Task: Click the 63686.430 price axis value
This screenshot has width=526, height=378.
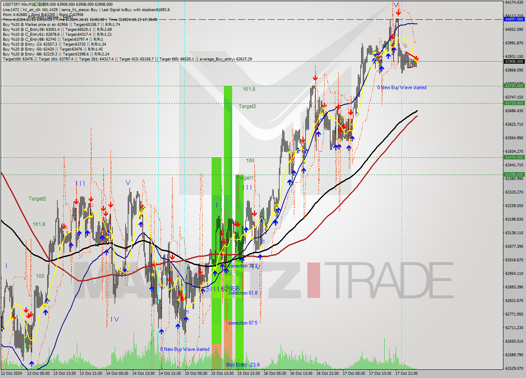Action: pyautogui.click(x=514, y=111)
